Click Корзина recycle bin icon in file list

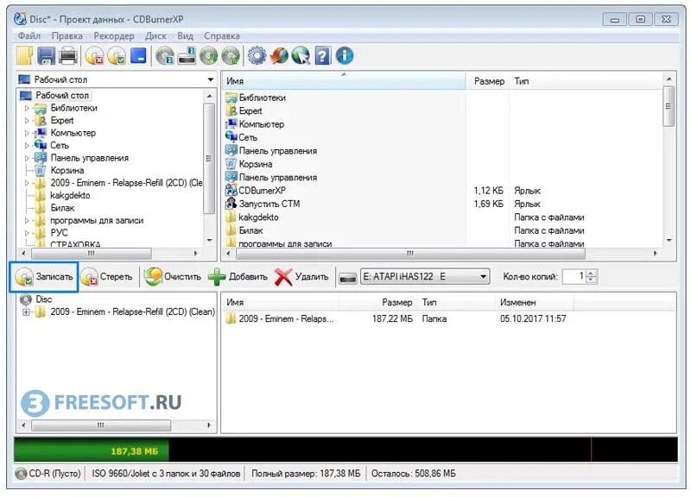(231, 164)
